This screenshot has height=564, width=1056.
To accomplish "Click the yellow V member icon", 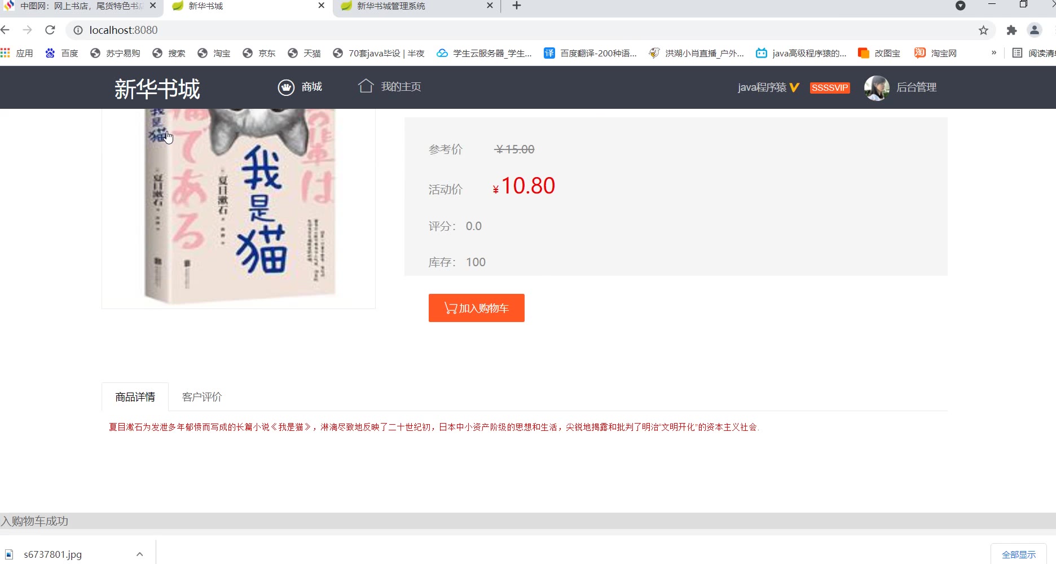I will pyautogui.click(x=794, y=87).
